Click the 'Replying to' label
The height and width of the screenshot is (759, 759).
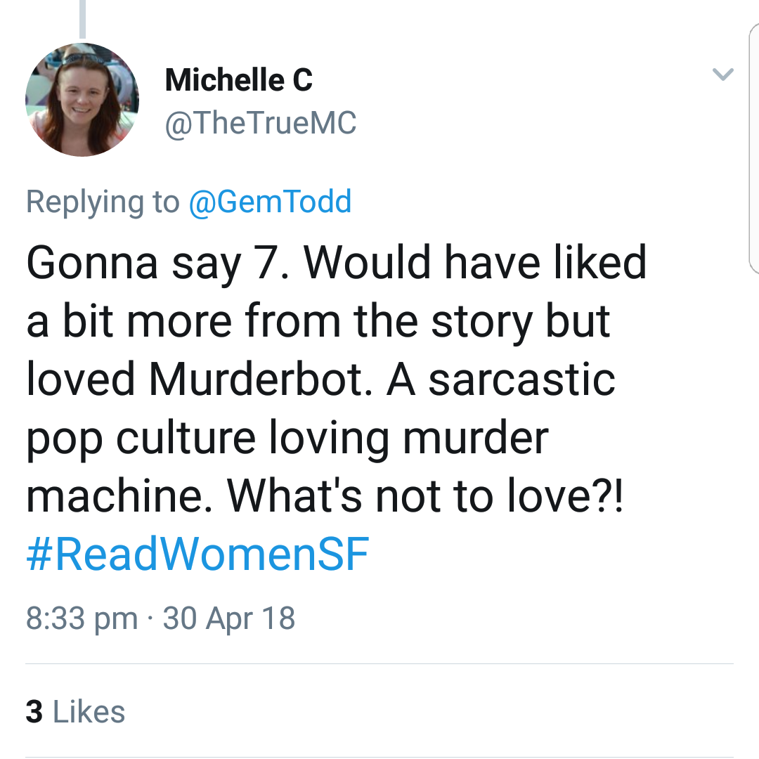(x=103, y=202)
